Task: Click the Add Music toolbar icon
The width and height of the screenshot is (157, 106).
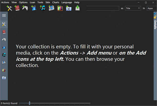Action: point(42,8)
